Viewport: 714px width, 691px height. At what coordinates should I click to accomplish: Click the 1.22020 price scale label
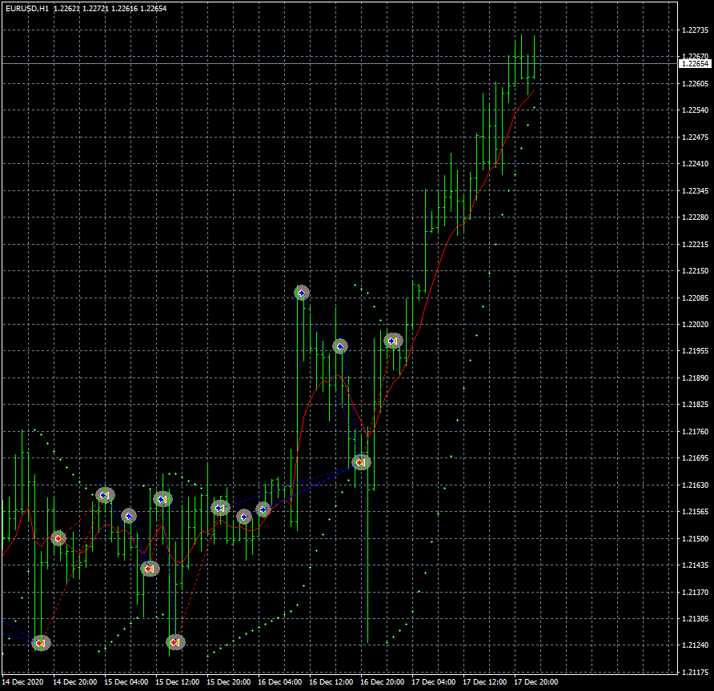(696, 325)
